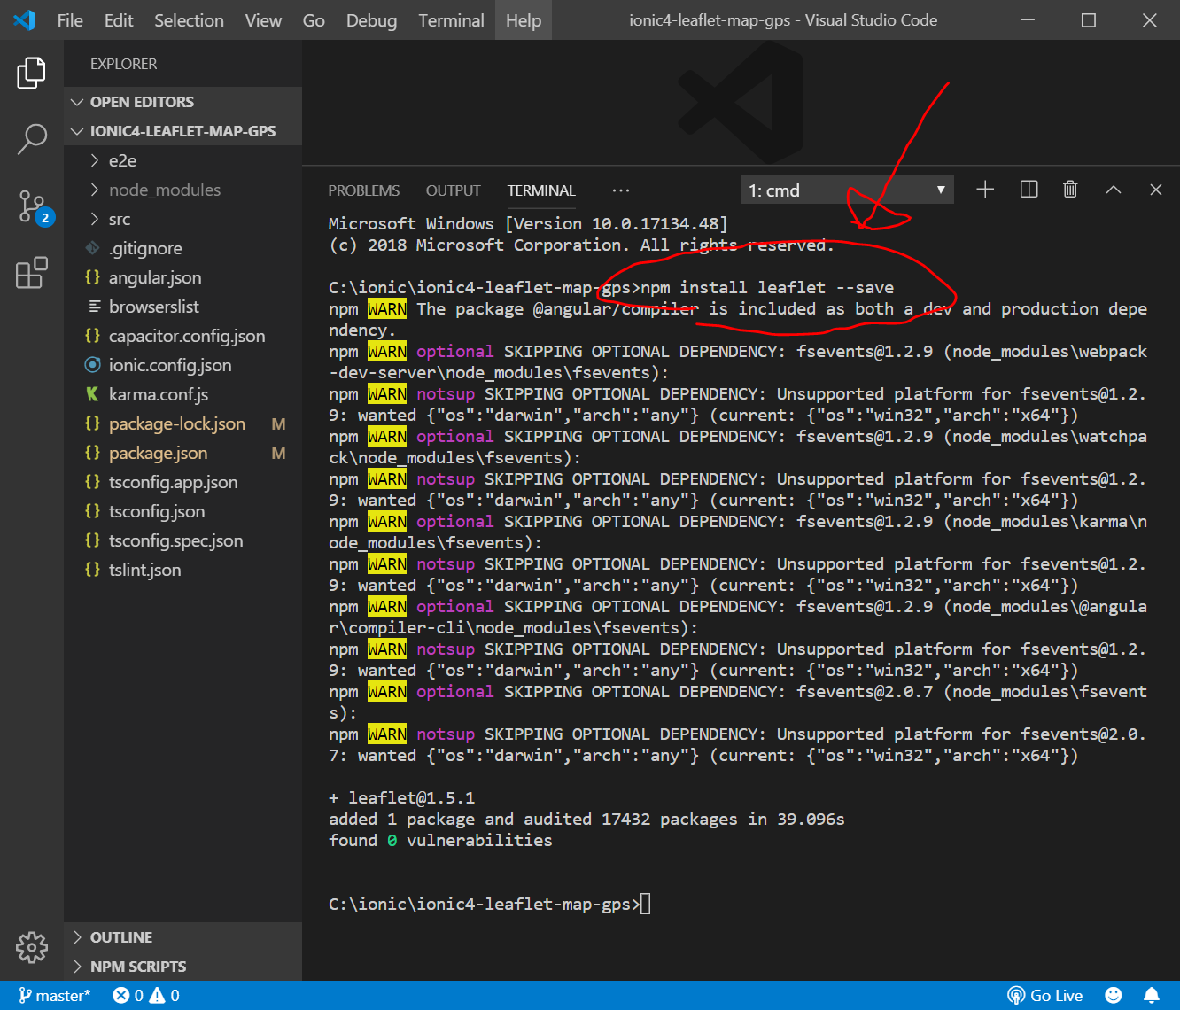1180x1010 pixels.
Task: Split the terminal panel
Action: pyautogui.click(x=1029, y=190)
